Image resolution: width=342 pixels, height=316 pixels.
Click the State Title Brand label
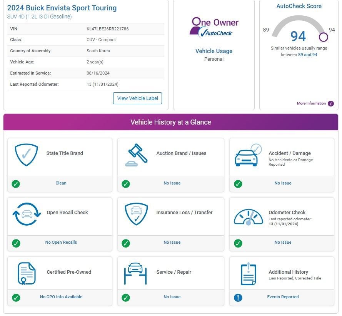(x=65, y=153)
